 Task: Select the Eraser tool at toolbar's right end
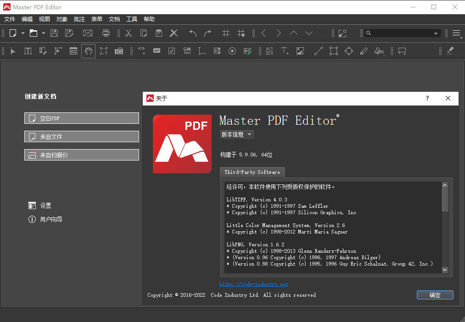pos(450,51)
